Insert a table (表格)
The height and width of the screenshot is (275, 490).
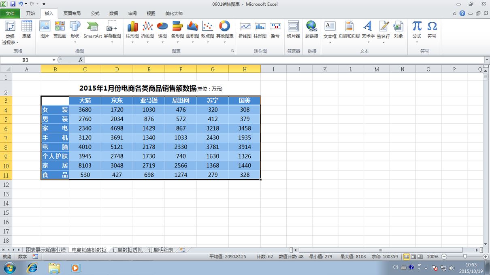tap(26, 30)
